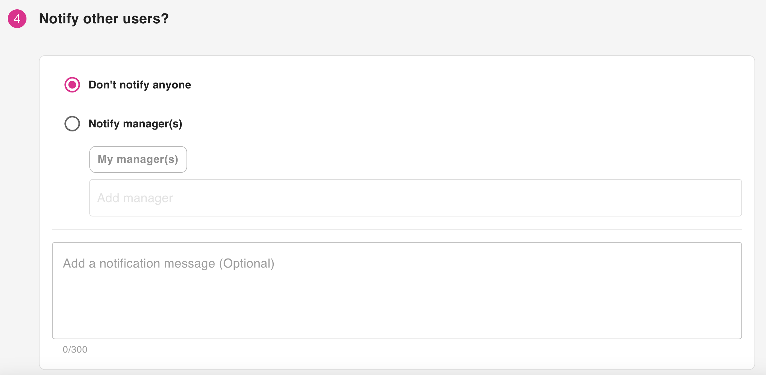
Task: Click the "(Optional)" text in the message box
Action: pyautogui.click(x=247, y=263)
